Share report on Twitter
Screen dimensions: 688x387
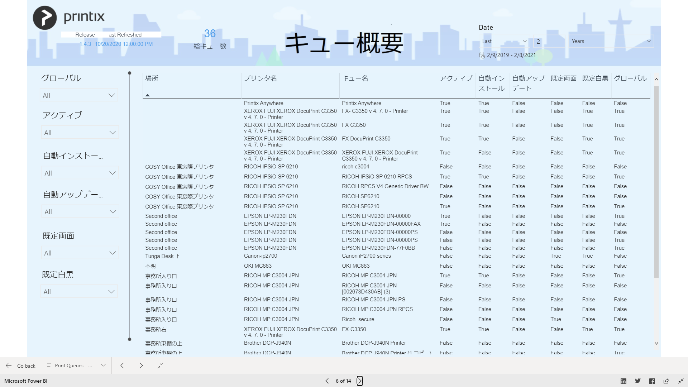click(x=638, y=381)
